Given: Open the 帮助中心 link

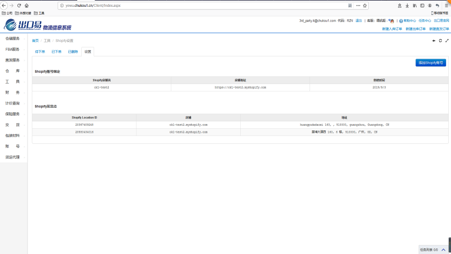Looking at the screenshot, I should tap(410, 21).
